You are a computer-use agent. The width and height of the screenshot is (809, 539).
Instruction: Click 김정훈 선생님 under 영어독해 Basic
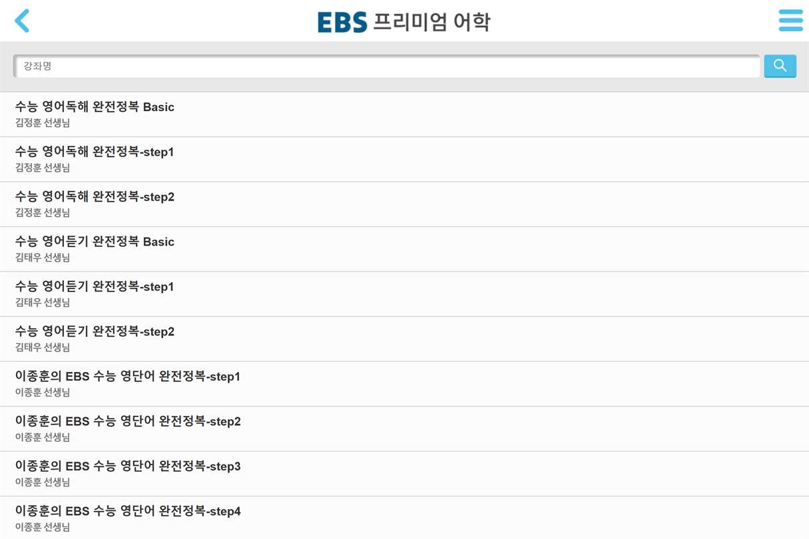point(43,123)
